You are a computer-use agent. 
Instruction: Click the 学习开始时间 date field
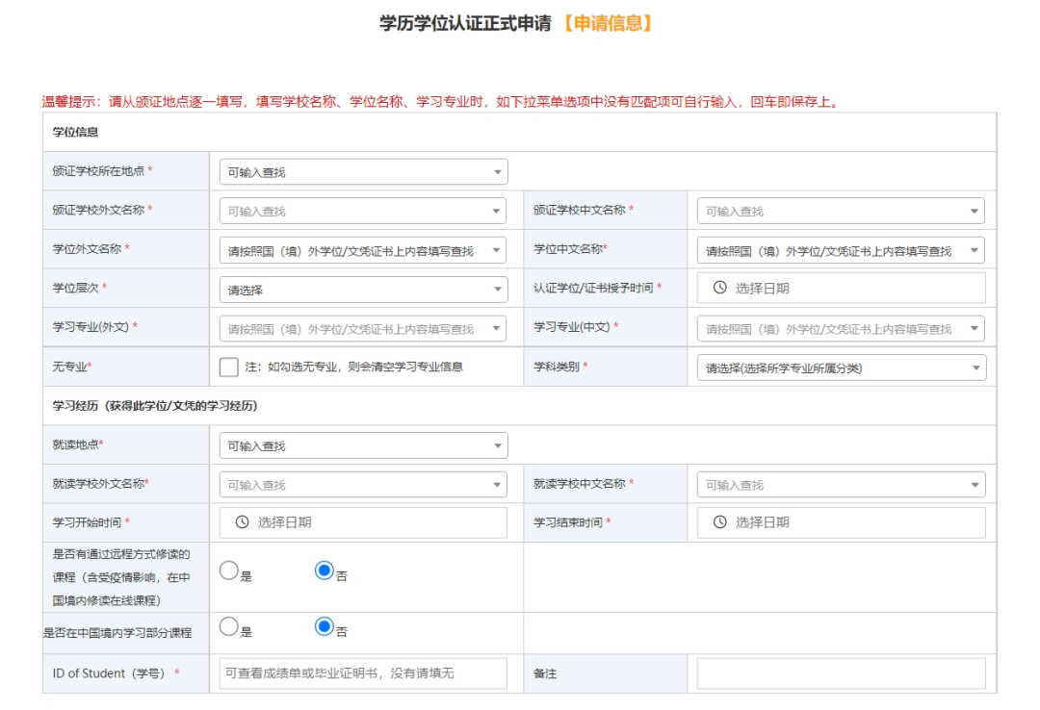[363, 522]
